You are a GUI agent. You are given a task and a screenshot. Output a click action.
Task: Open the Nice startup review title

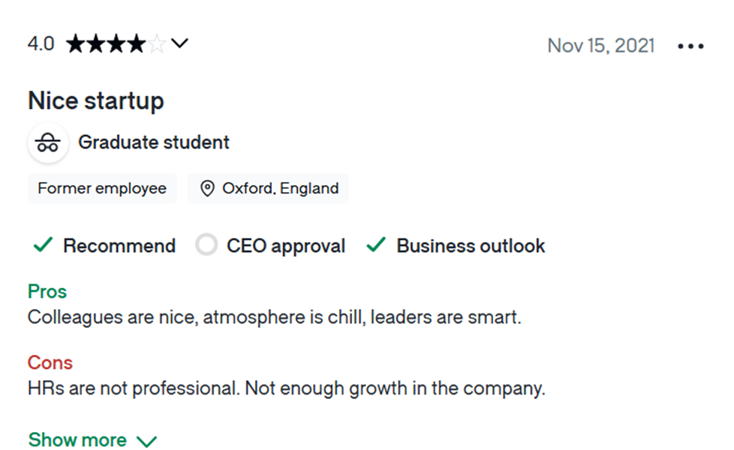pos(96,100)
